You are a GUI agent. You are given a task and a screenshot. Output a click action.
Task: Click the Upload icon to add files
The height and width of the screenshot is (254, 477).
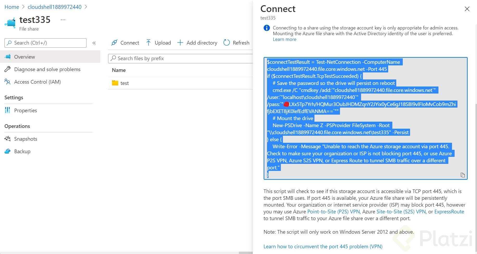pyautogui.click(x=148, y=42)
